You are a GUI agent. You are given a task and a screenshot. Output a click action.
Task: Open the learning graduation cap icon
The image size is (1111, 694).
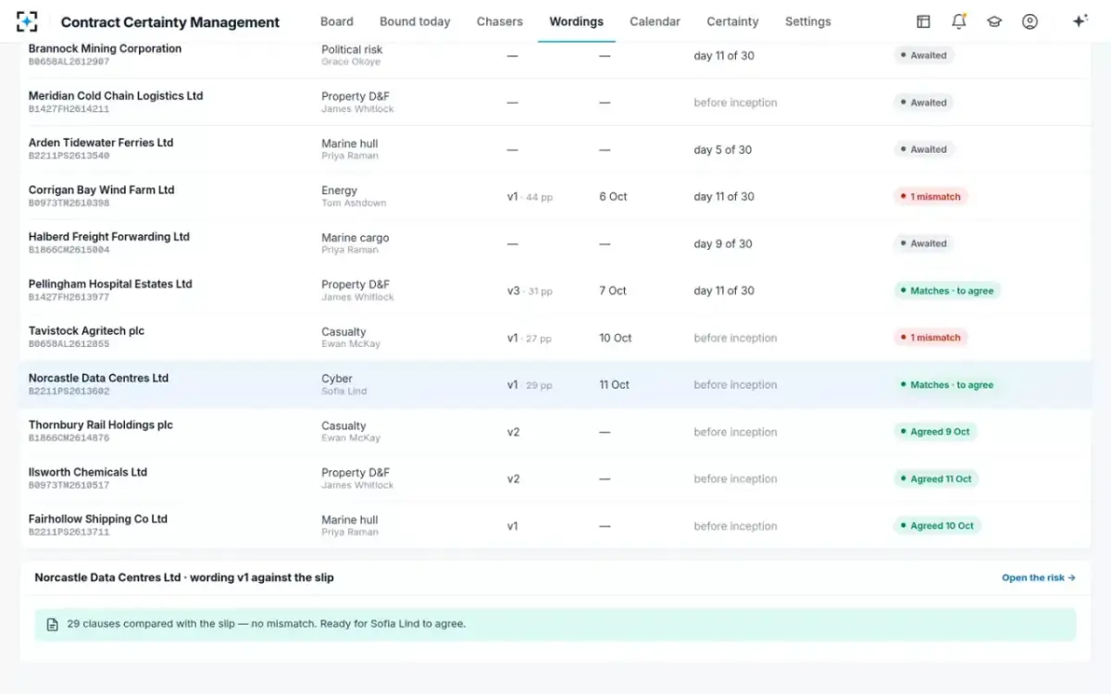[x=994, y=21]
